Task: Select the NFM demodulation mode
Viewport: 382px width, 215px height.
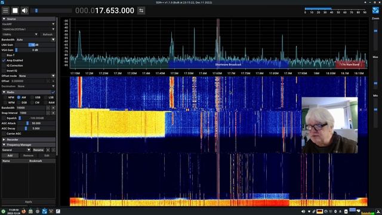Action: 9,97
